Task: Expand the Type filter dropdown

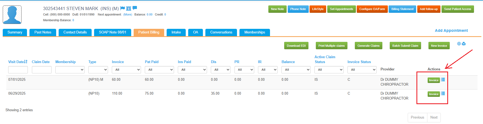Action: pyautogui.click(x=98, y=70)
